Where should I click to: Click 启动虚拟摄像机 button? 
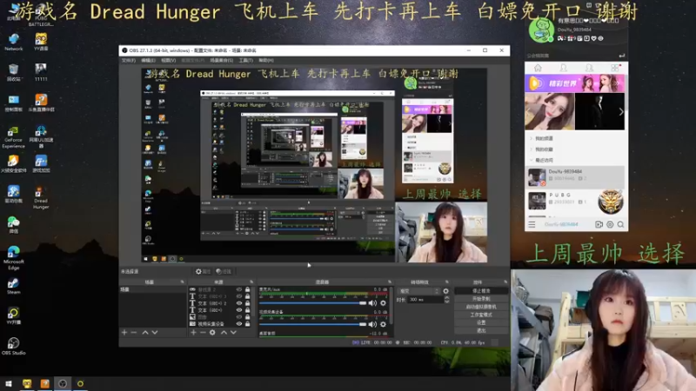point(481,307)
